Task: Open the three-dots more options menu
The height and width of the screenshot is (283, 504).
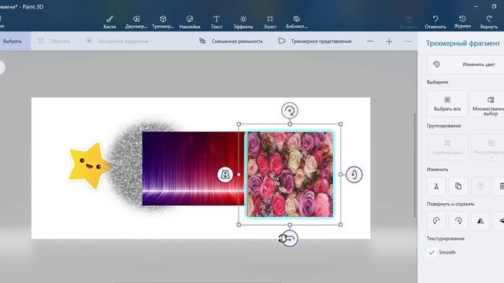Action: (x=408, y=41)
